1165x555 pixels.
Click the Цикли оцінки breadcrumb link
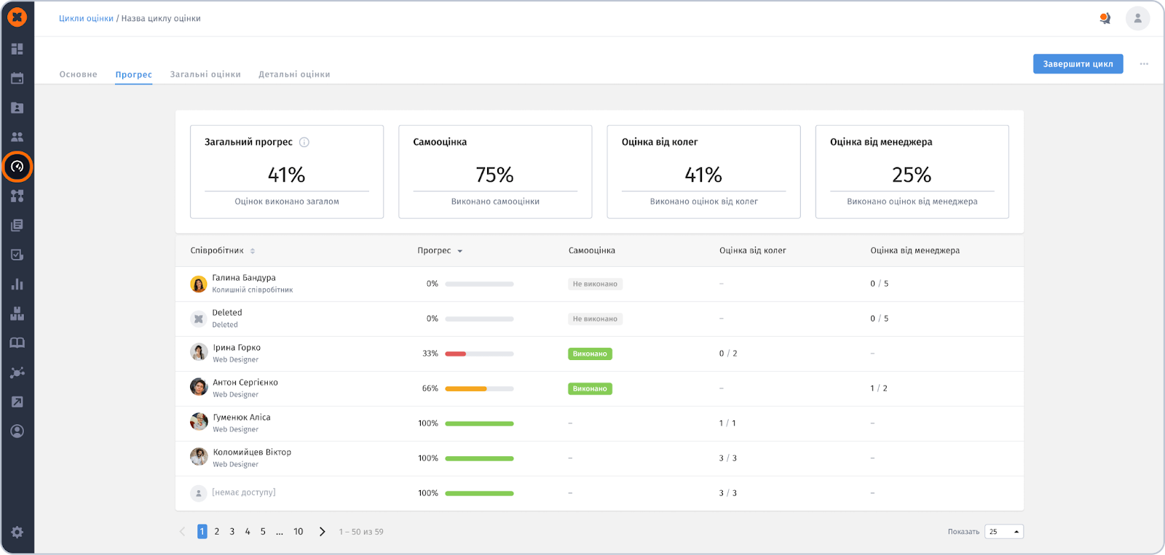(86, 19)
